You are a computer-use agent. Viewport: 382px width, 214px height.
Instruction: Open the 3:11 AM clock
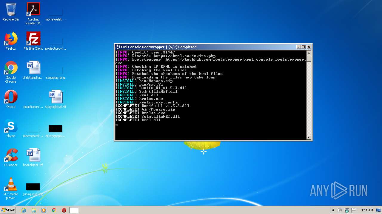(367, 210)
